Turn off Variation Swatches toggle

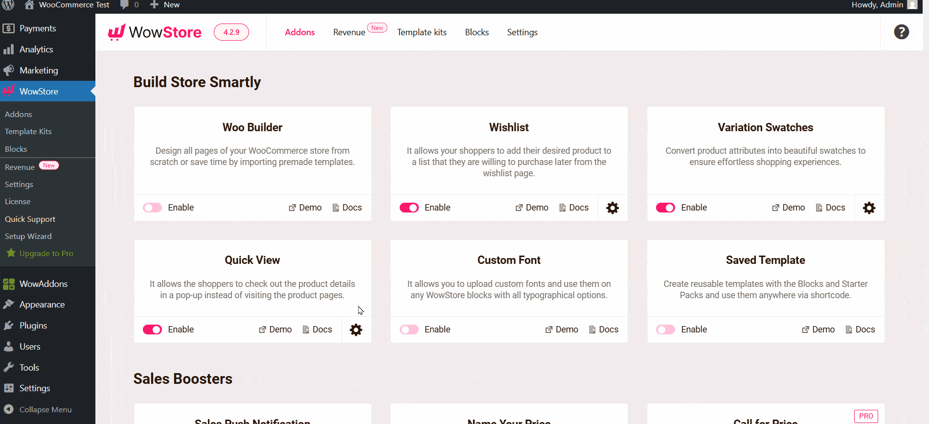(x=665, y=208)
